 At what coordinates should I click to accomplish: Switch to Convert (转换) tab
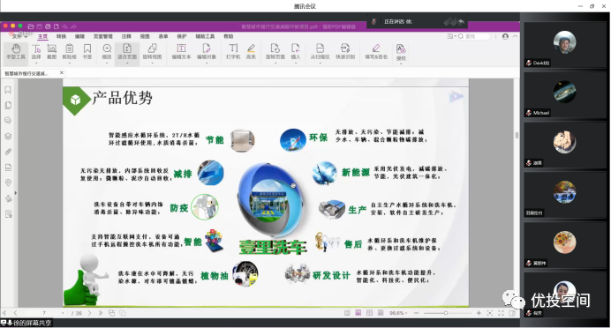(x=61, y=36)
